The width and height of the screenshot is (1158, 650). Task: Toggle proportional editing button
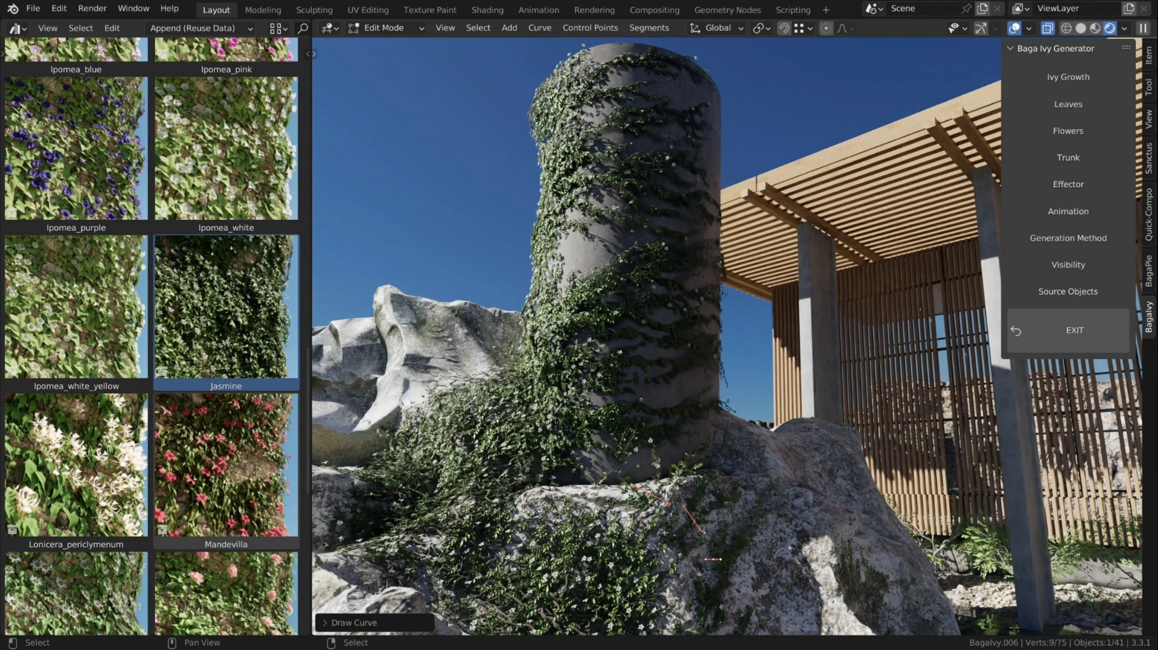826,28
